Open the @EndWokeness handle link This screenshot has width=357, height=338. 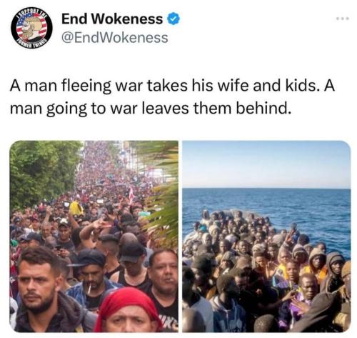115,38
